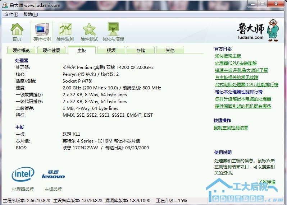Switch to the 视频 tab
This screenshot has width=287, height=205.
tap(111, 50)
